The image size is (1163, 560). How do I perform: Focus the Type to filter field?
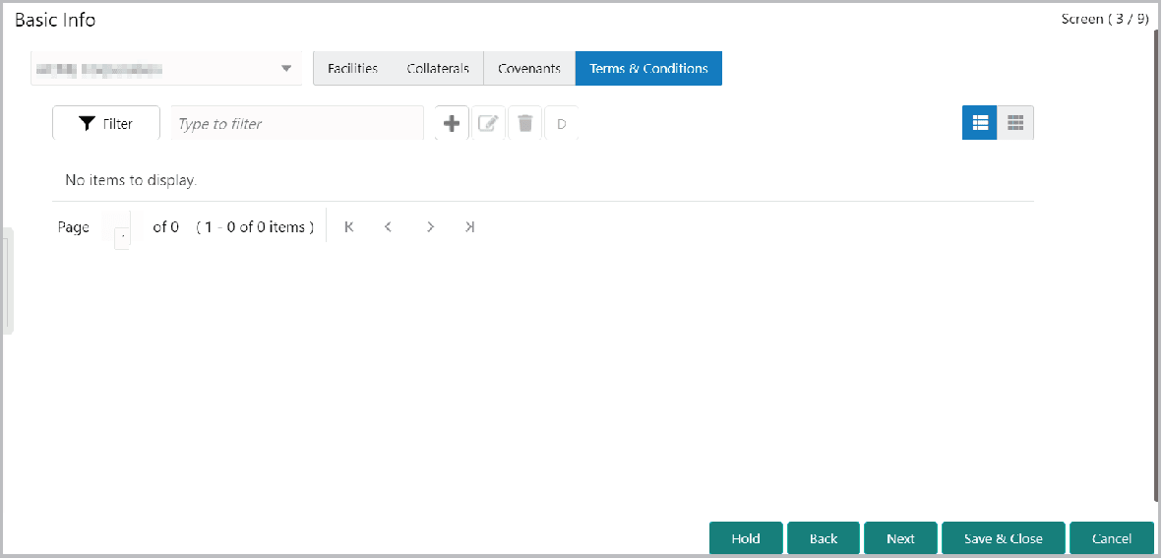[297, 123]
